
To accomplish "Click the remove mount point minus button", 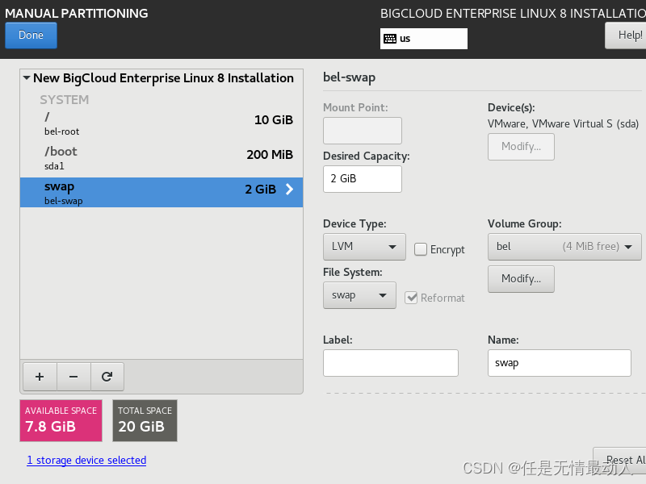I will [x=73, y=377].
